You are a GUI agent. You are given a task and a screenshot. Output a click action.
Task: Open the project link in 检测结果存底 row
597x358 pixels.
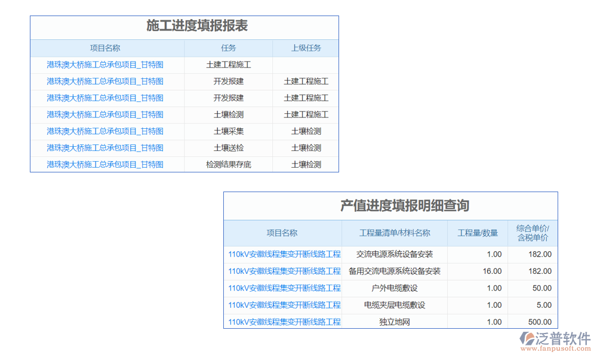[105, 165]
